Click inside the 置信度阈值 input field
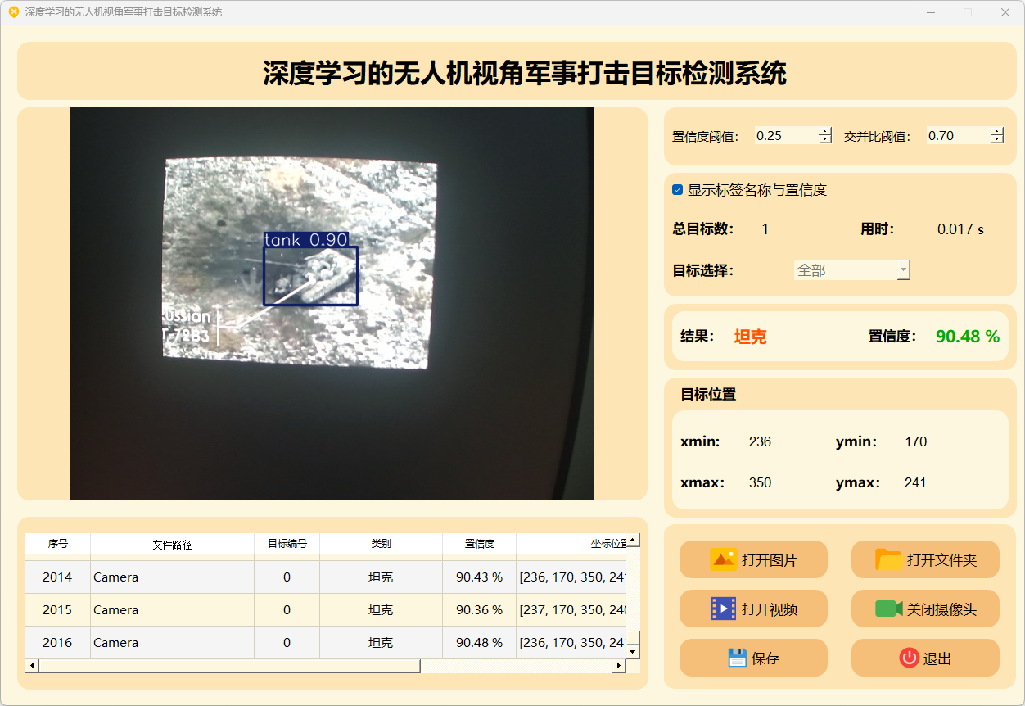 [x=784, y=136]
